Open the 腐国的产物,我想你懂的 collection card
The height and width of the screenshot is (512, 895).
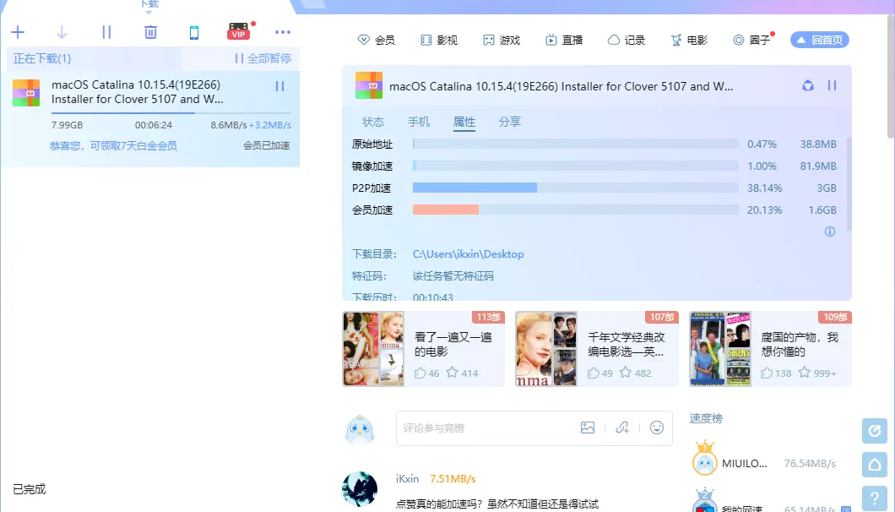(x=771, y=349)
